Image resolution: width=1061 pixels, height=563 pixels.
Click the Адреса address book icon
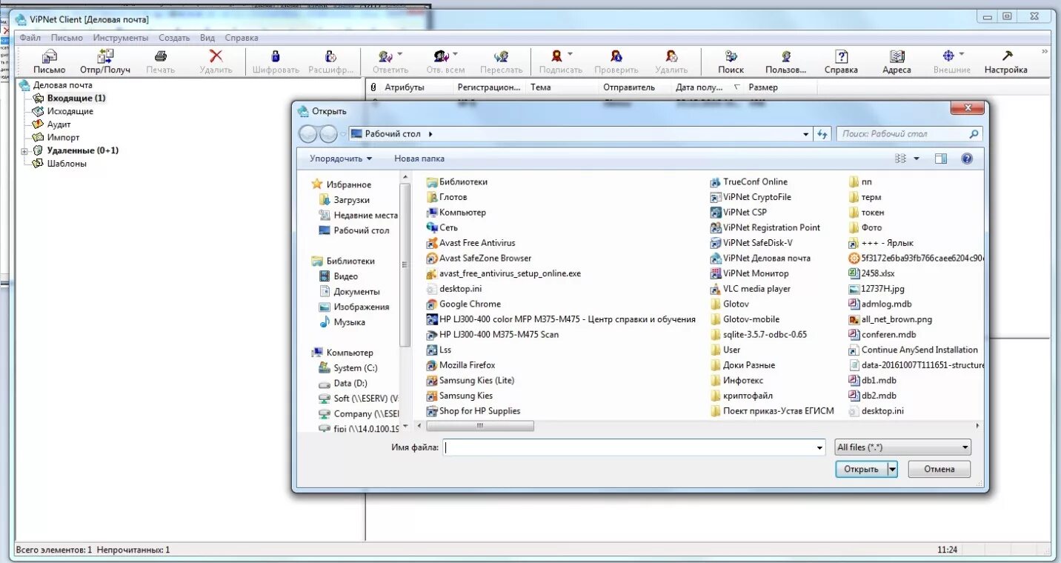point(897,56)
